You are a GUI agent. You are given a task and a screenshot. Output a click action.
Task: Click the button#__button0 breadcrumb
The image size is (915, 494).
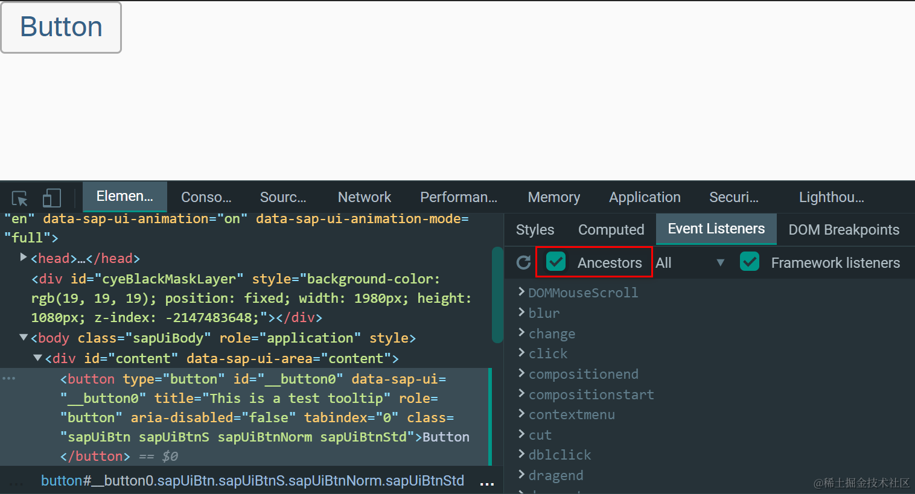click(252, 481)
